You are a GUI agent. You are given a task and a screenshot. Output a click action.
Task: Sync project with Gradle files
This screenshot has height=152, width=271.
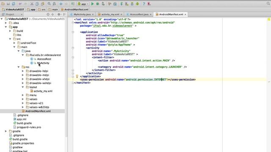tap(122, 4)
